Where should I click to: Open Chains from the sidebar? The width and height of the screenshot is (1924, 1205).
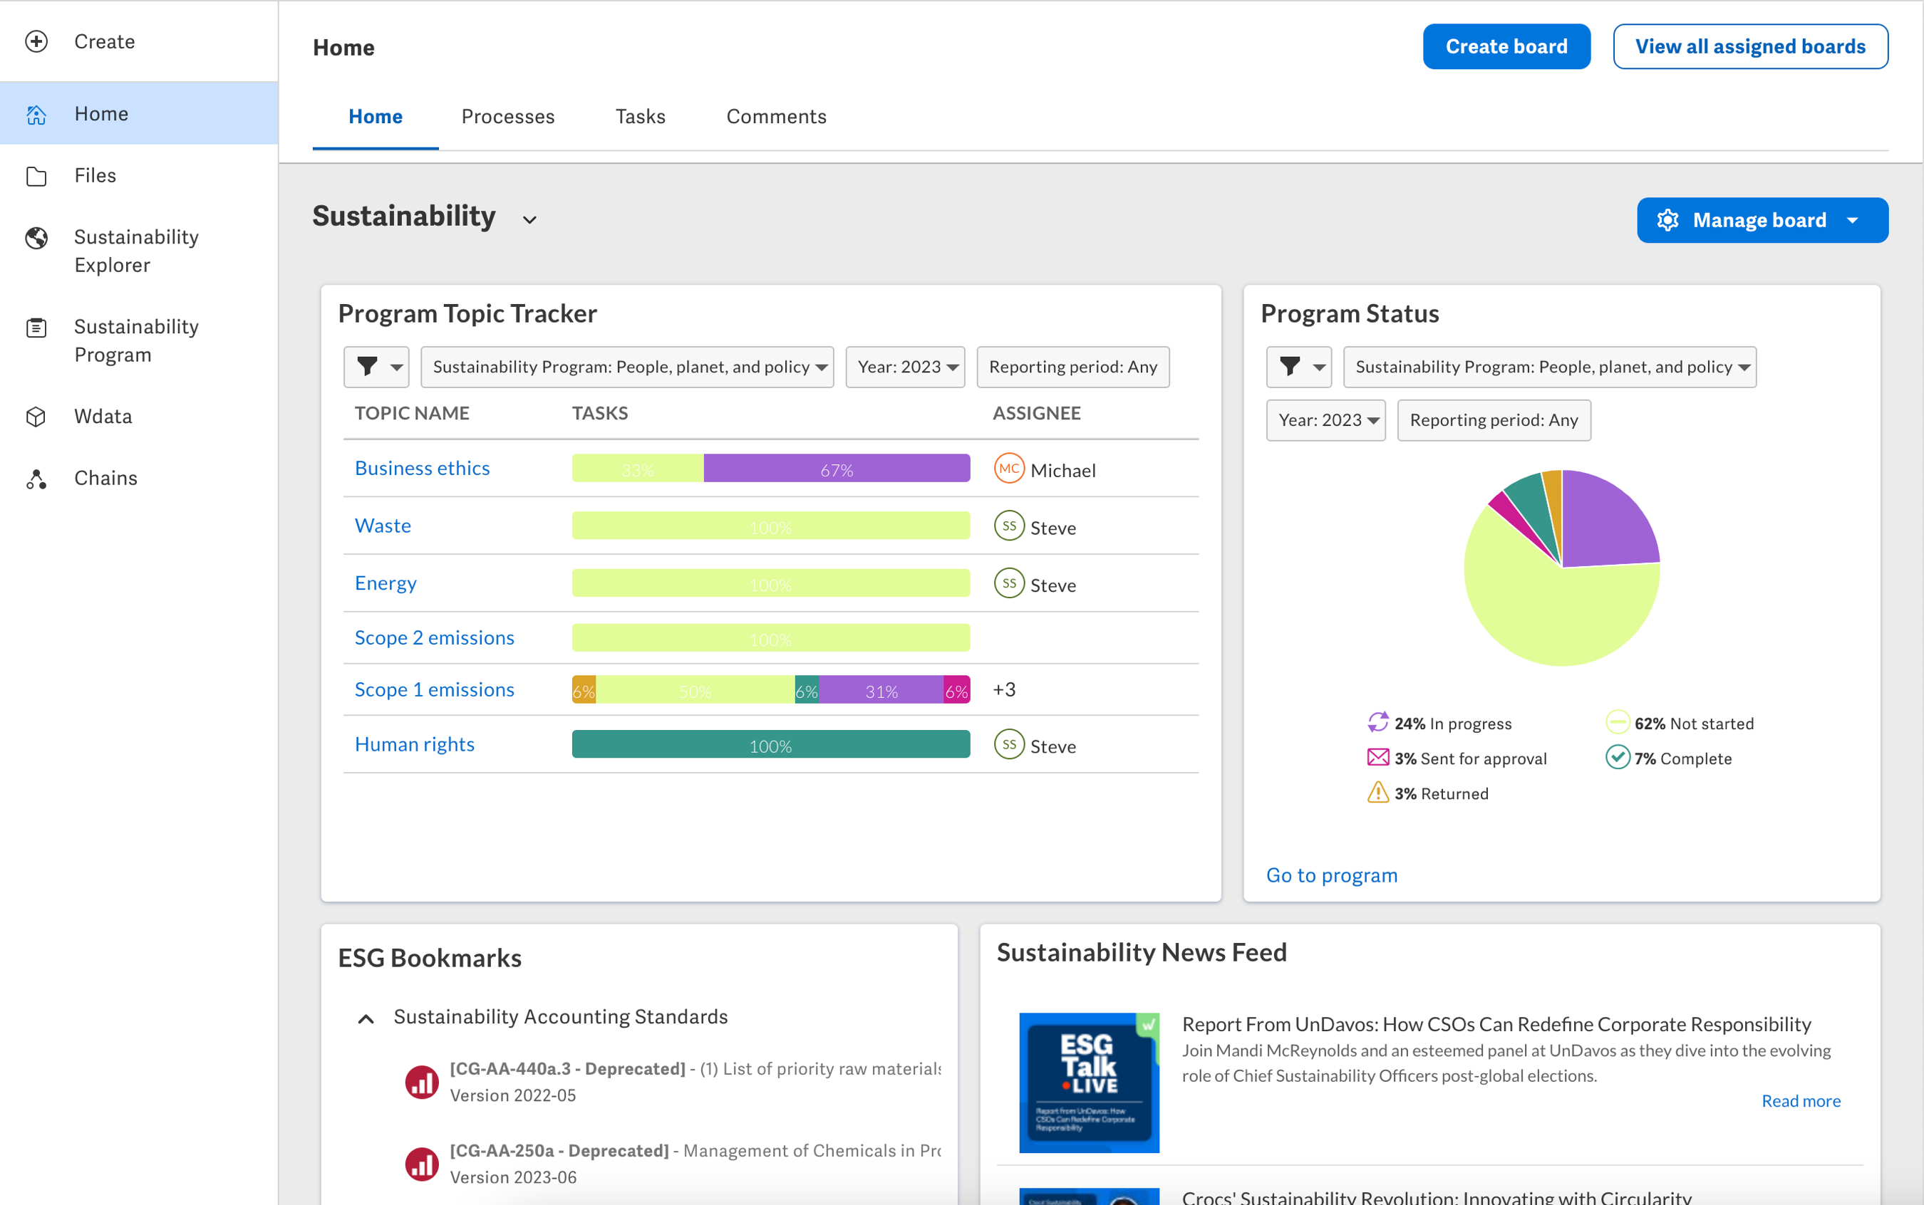pyautogui.click(x=139, y=478)
